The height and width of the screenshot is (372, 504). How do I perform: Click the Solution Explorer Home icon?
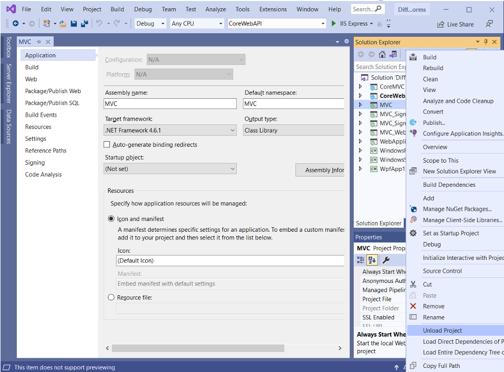(382, 54)
